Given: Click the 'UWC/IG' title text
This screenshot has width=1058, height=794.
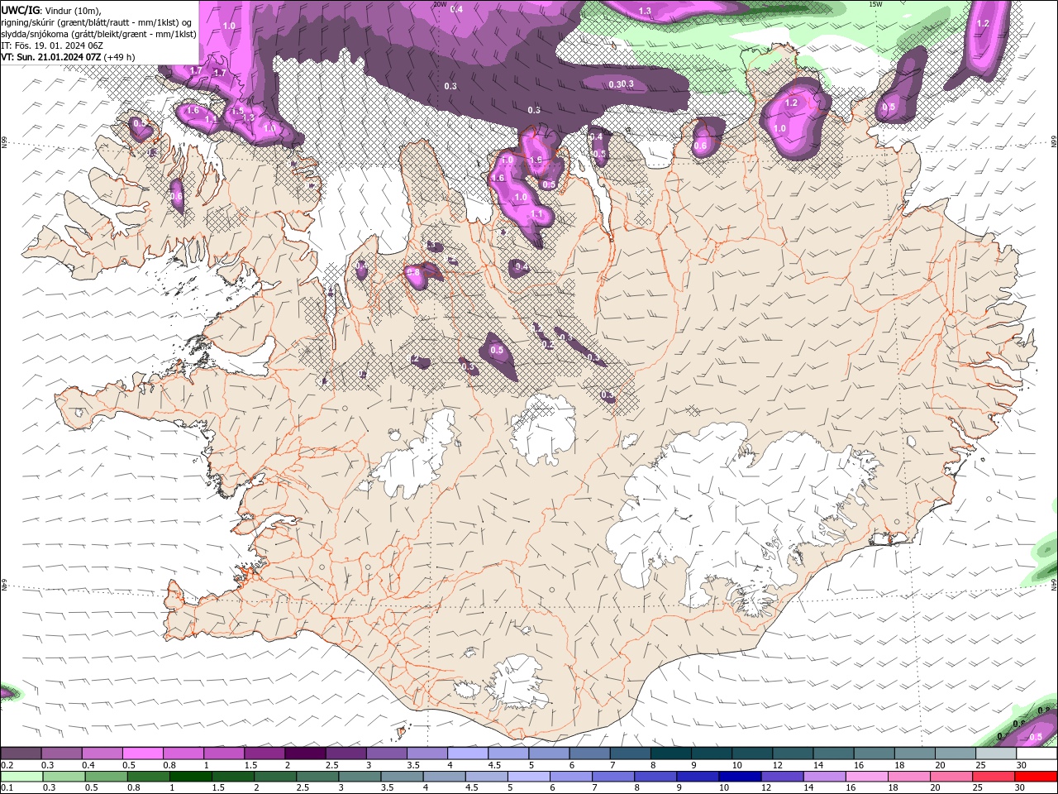Looking at the screenshot, I should click(20, 10).
